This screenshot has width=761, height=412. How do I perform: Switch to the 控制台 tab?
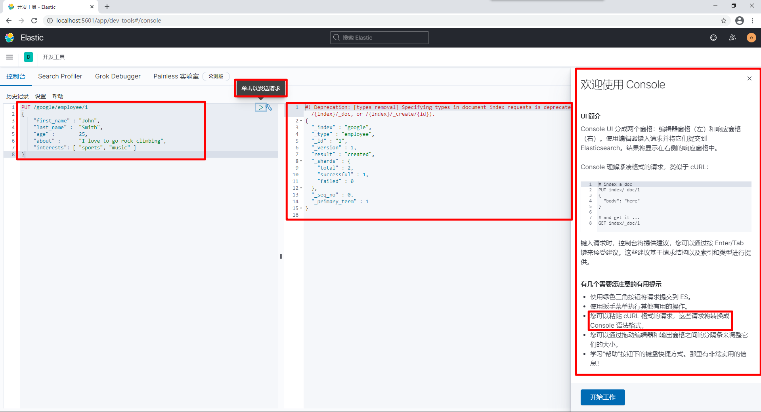tap(16, 76)
